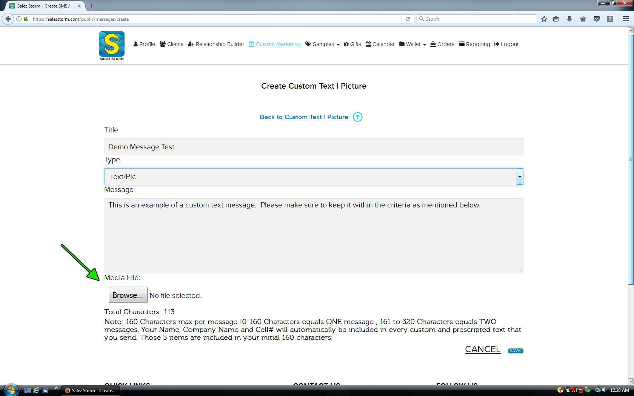This screenshot has width=634, height=396.
Task: Click the up-arrow circle icon beside Back link
Action: click(357, 117)
